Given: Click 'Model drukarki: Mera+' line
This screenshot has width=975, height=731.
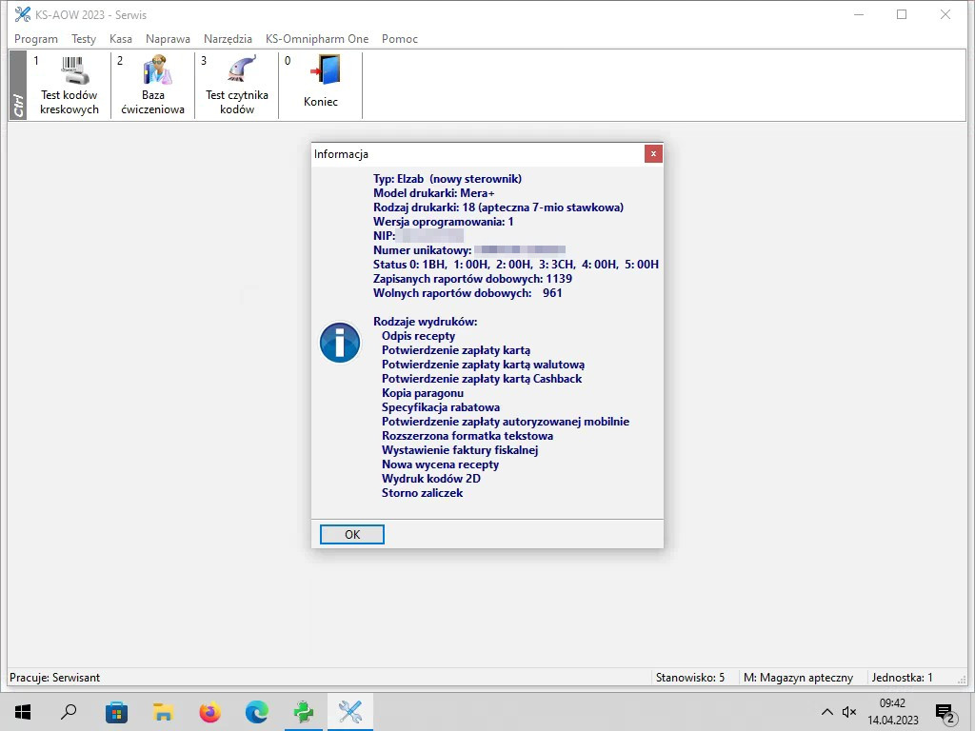Looking at the screenshot, I should [434, 193].
